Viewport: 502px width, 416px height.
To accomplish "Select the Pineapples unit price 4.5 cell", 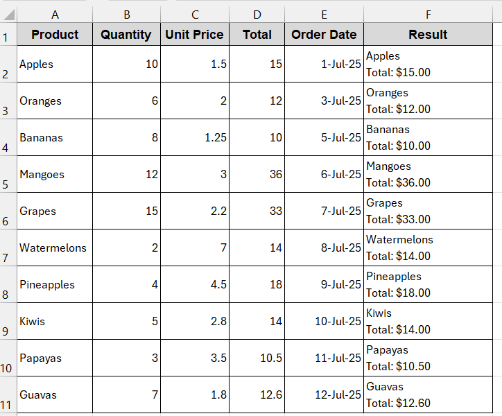I will pos(195,285).
